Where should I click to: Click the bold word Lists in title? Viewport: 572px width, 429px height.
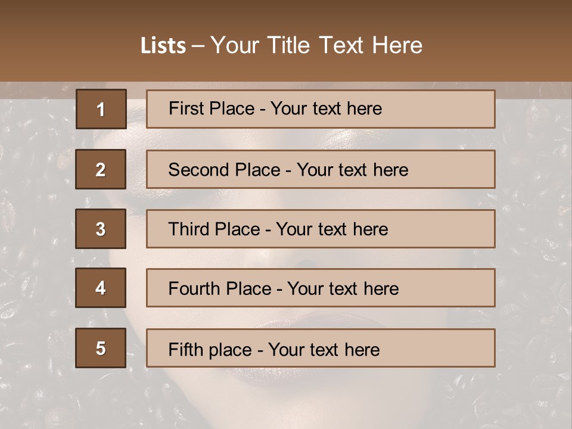click(x=163, y=46)
